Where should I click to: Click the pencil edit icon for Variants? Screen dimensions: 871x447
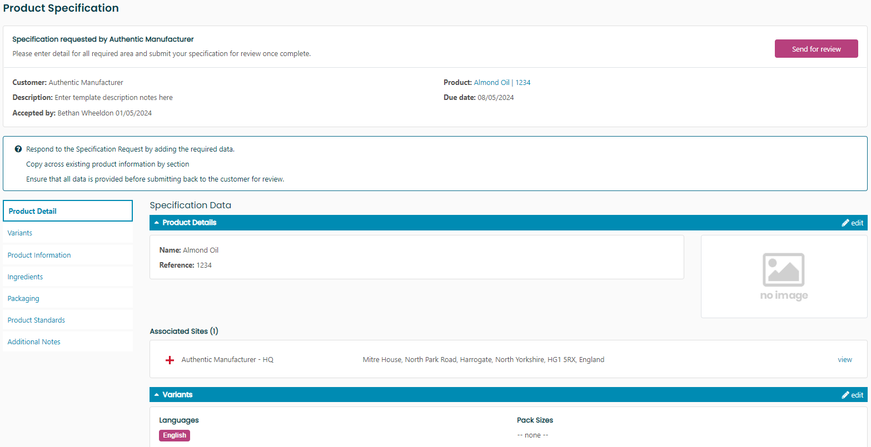(x=845, y=395)
